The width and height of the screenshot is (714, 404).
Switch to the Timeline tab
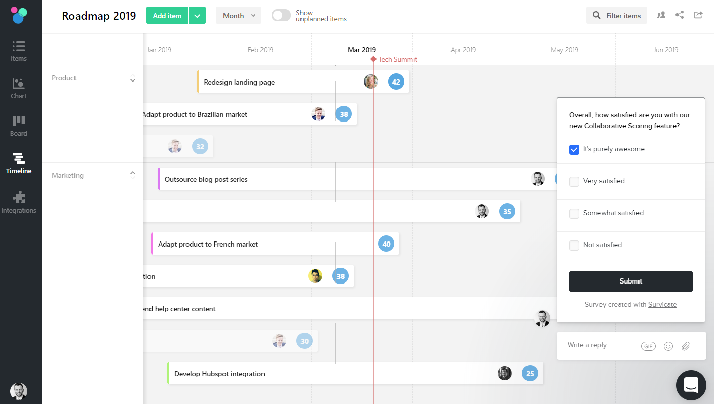click(x=18, y=163)
